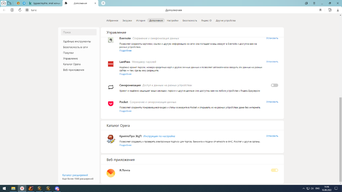Jump to Управление section in sidebar
The image size is (342, 192).
(x=70, y=58)
